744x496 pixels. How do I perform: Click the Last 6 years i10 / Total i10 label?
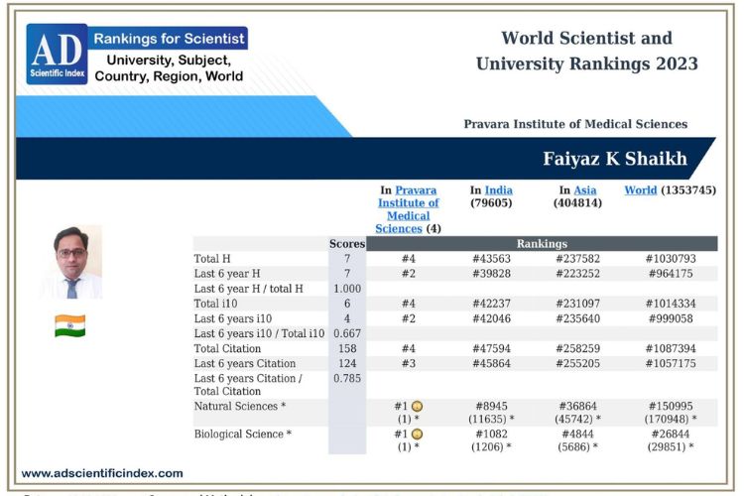click(259, 333)
